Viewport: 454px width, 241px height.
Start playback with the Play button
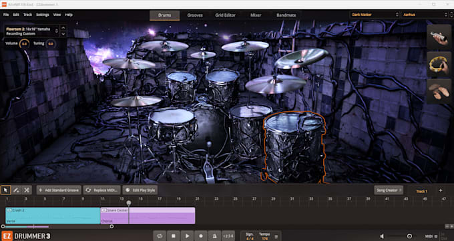point(187,236)
